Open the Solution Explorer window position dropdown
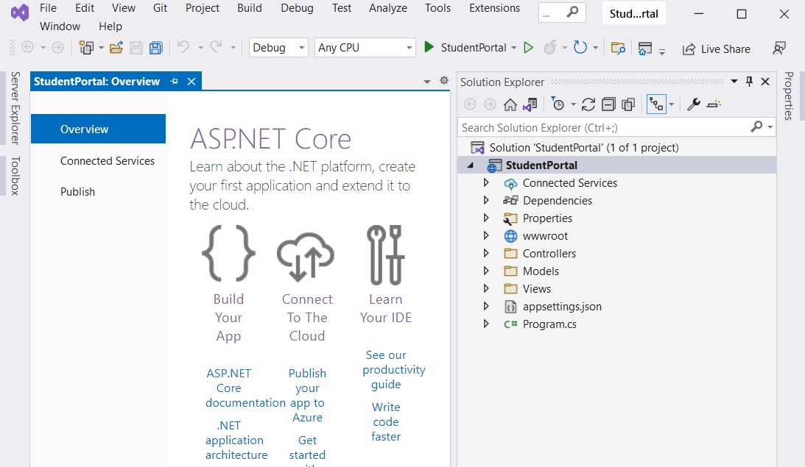This screenshot has width=805, height=467. [734, 82]
